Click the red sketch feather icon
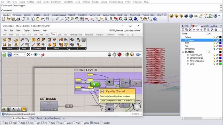Viewport: 223px width, 125px height. pos(43,55)
